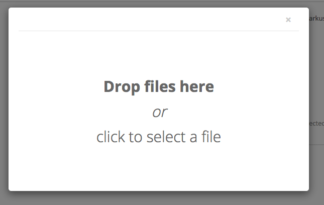This screenshot has height=205, width=324.
Task: Select a file via 'click to select a file'
Action: pyautogui.click(x=159, y=137)
